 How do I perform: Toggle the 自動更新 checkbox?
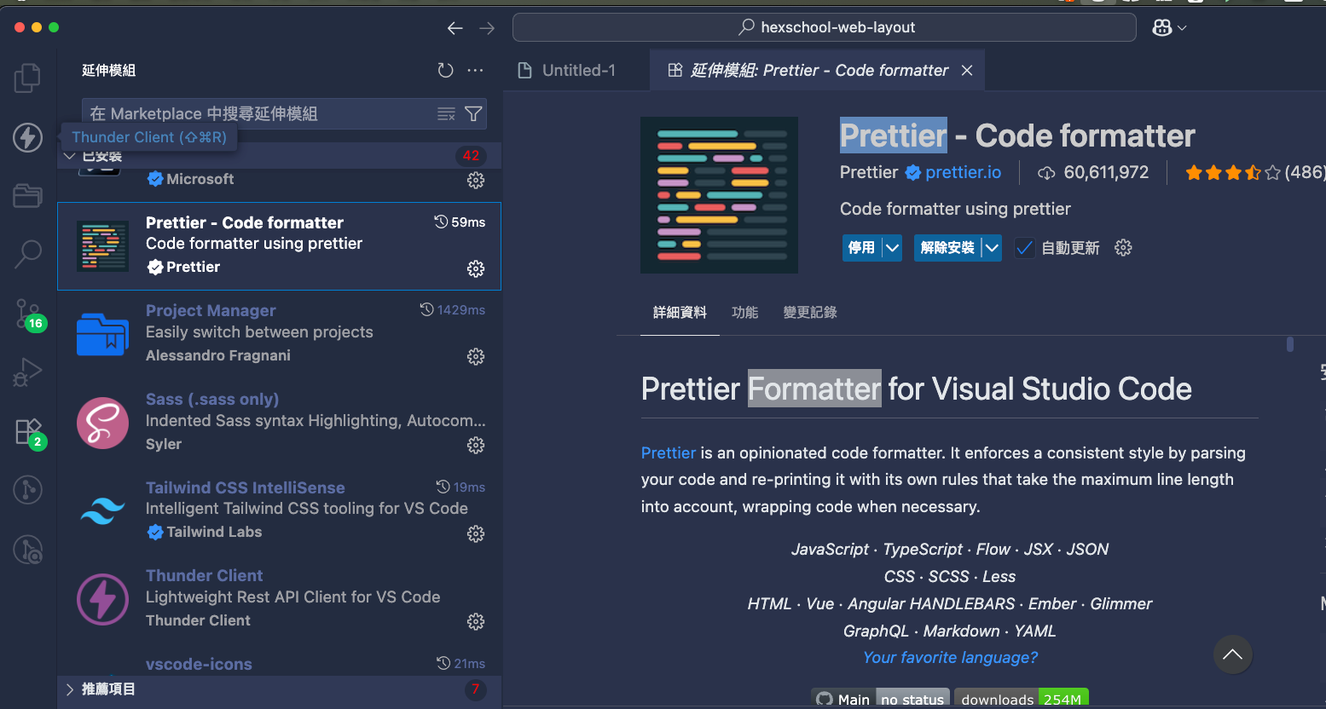coord(1024,248)
